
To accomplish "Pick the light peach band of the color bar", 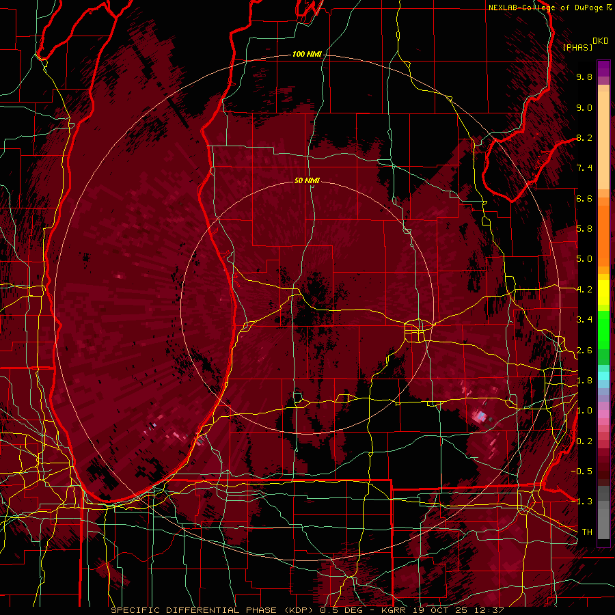I will pos(603,141).
